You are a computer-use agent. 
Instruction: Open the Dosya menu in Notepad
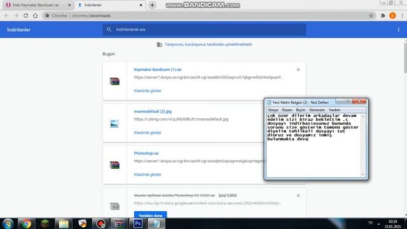coord(273,110)
